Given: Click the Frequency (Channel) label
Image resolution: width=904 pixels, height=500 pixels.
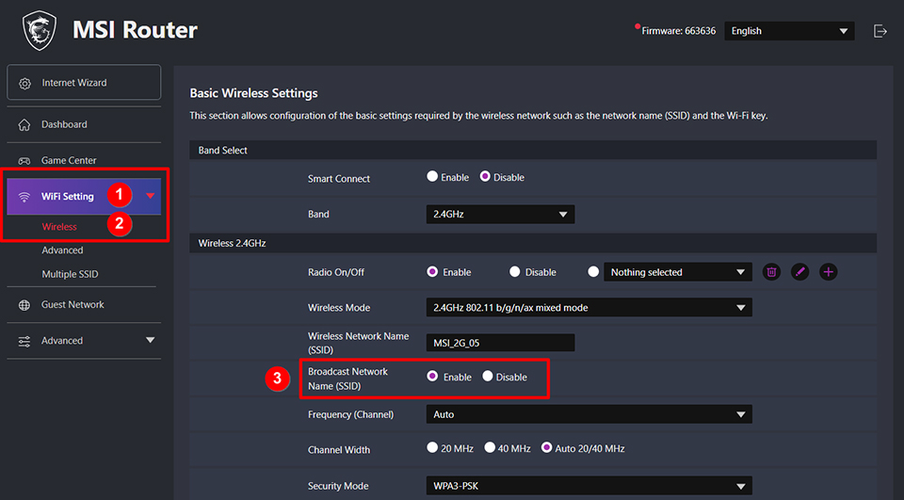Looking at the screenshot, I should click(x=350, y=414).
